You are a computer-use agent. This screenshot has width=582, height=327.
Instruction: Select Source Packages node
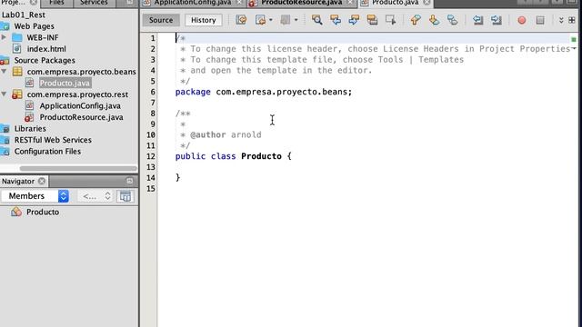[x=45, y=61]
